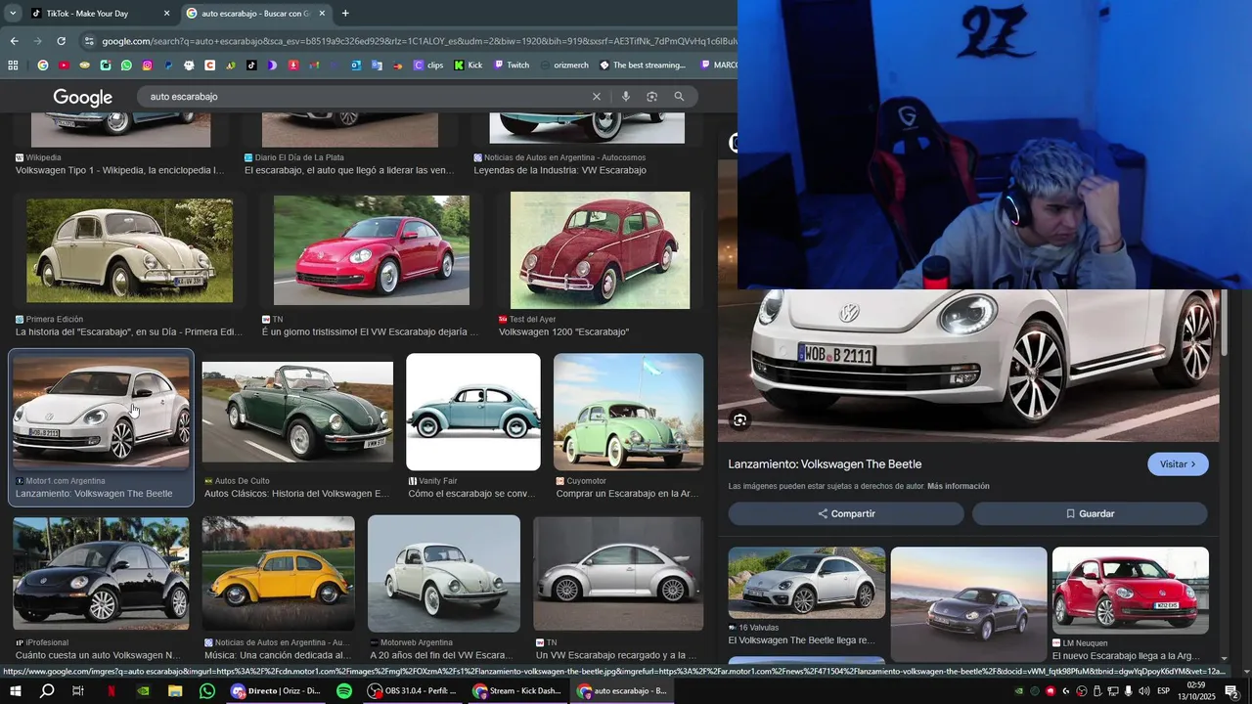The image size is (1252, 704).
Task: Open the Kick bookmark
Action: [468, 66]
